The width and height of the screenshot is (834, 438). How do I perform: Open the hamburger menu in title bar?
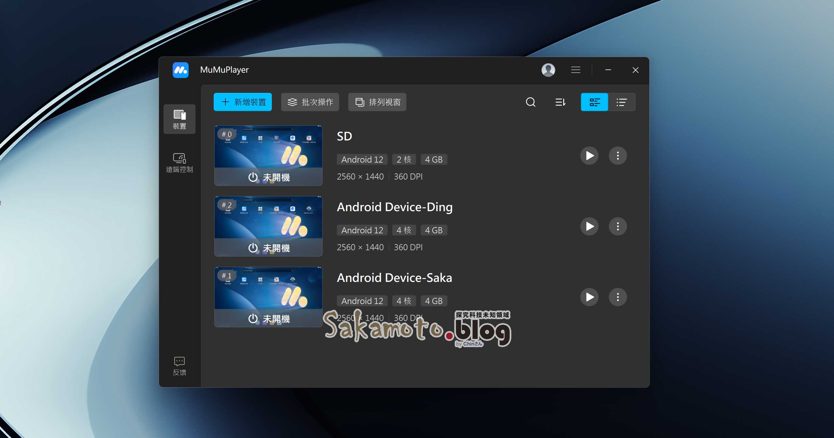click(576, 70)
